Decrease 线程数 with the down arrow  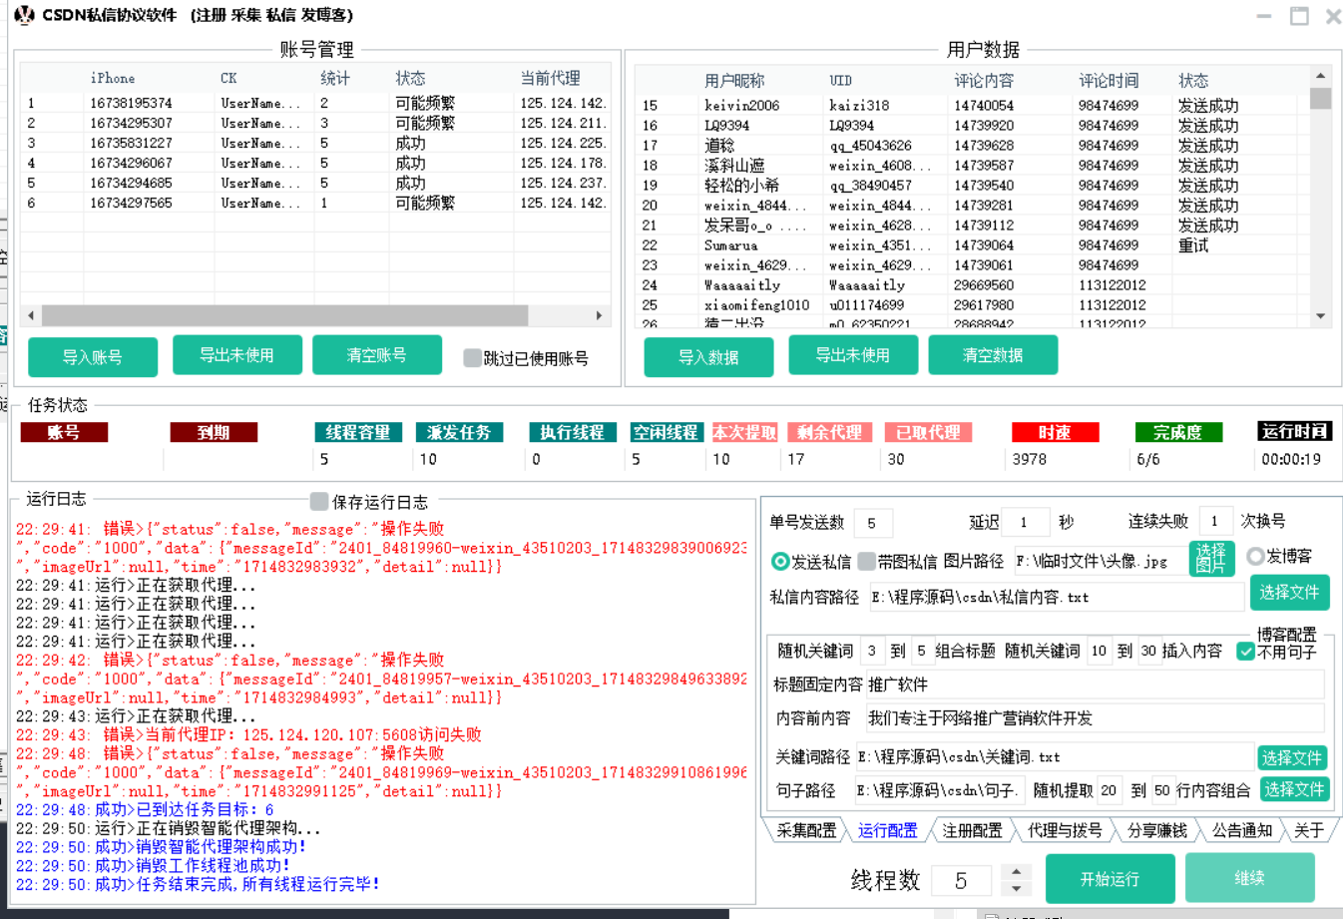[1016, 888]
